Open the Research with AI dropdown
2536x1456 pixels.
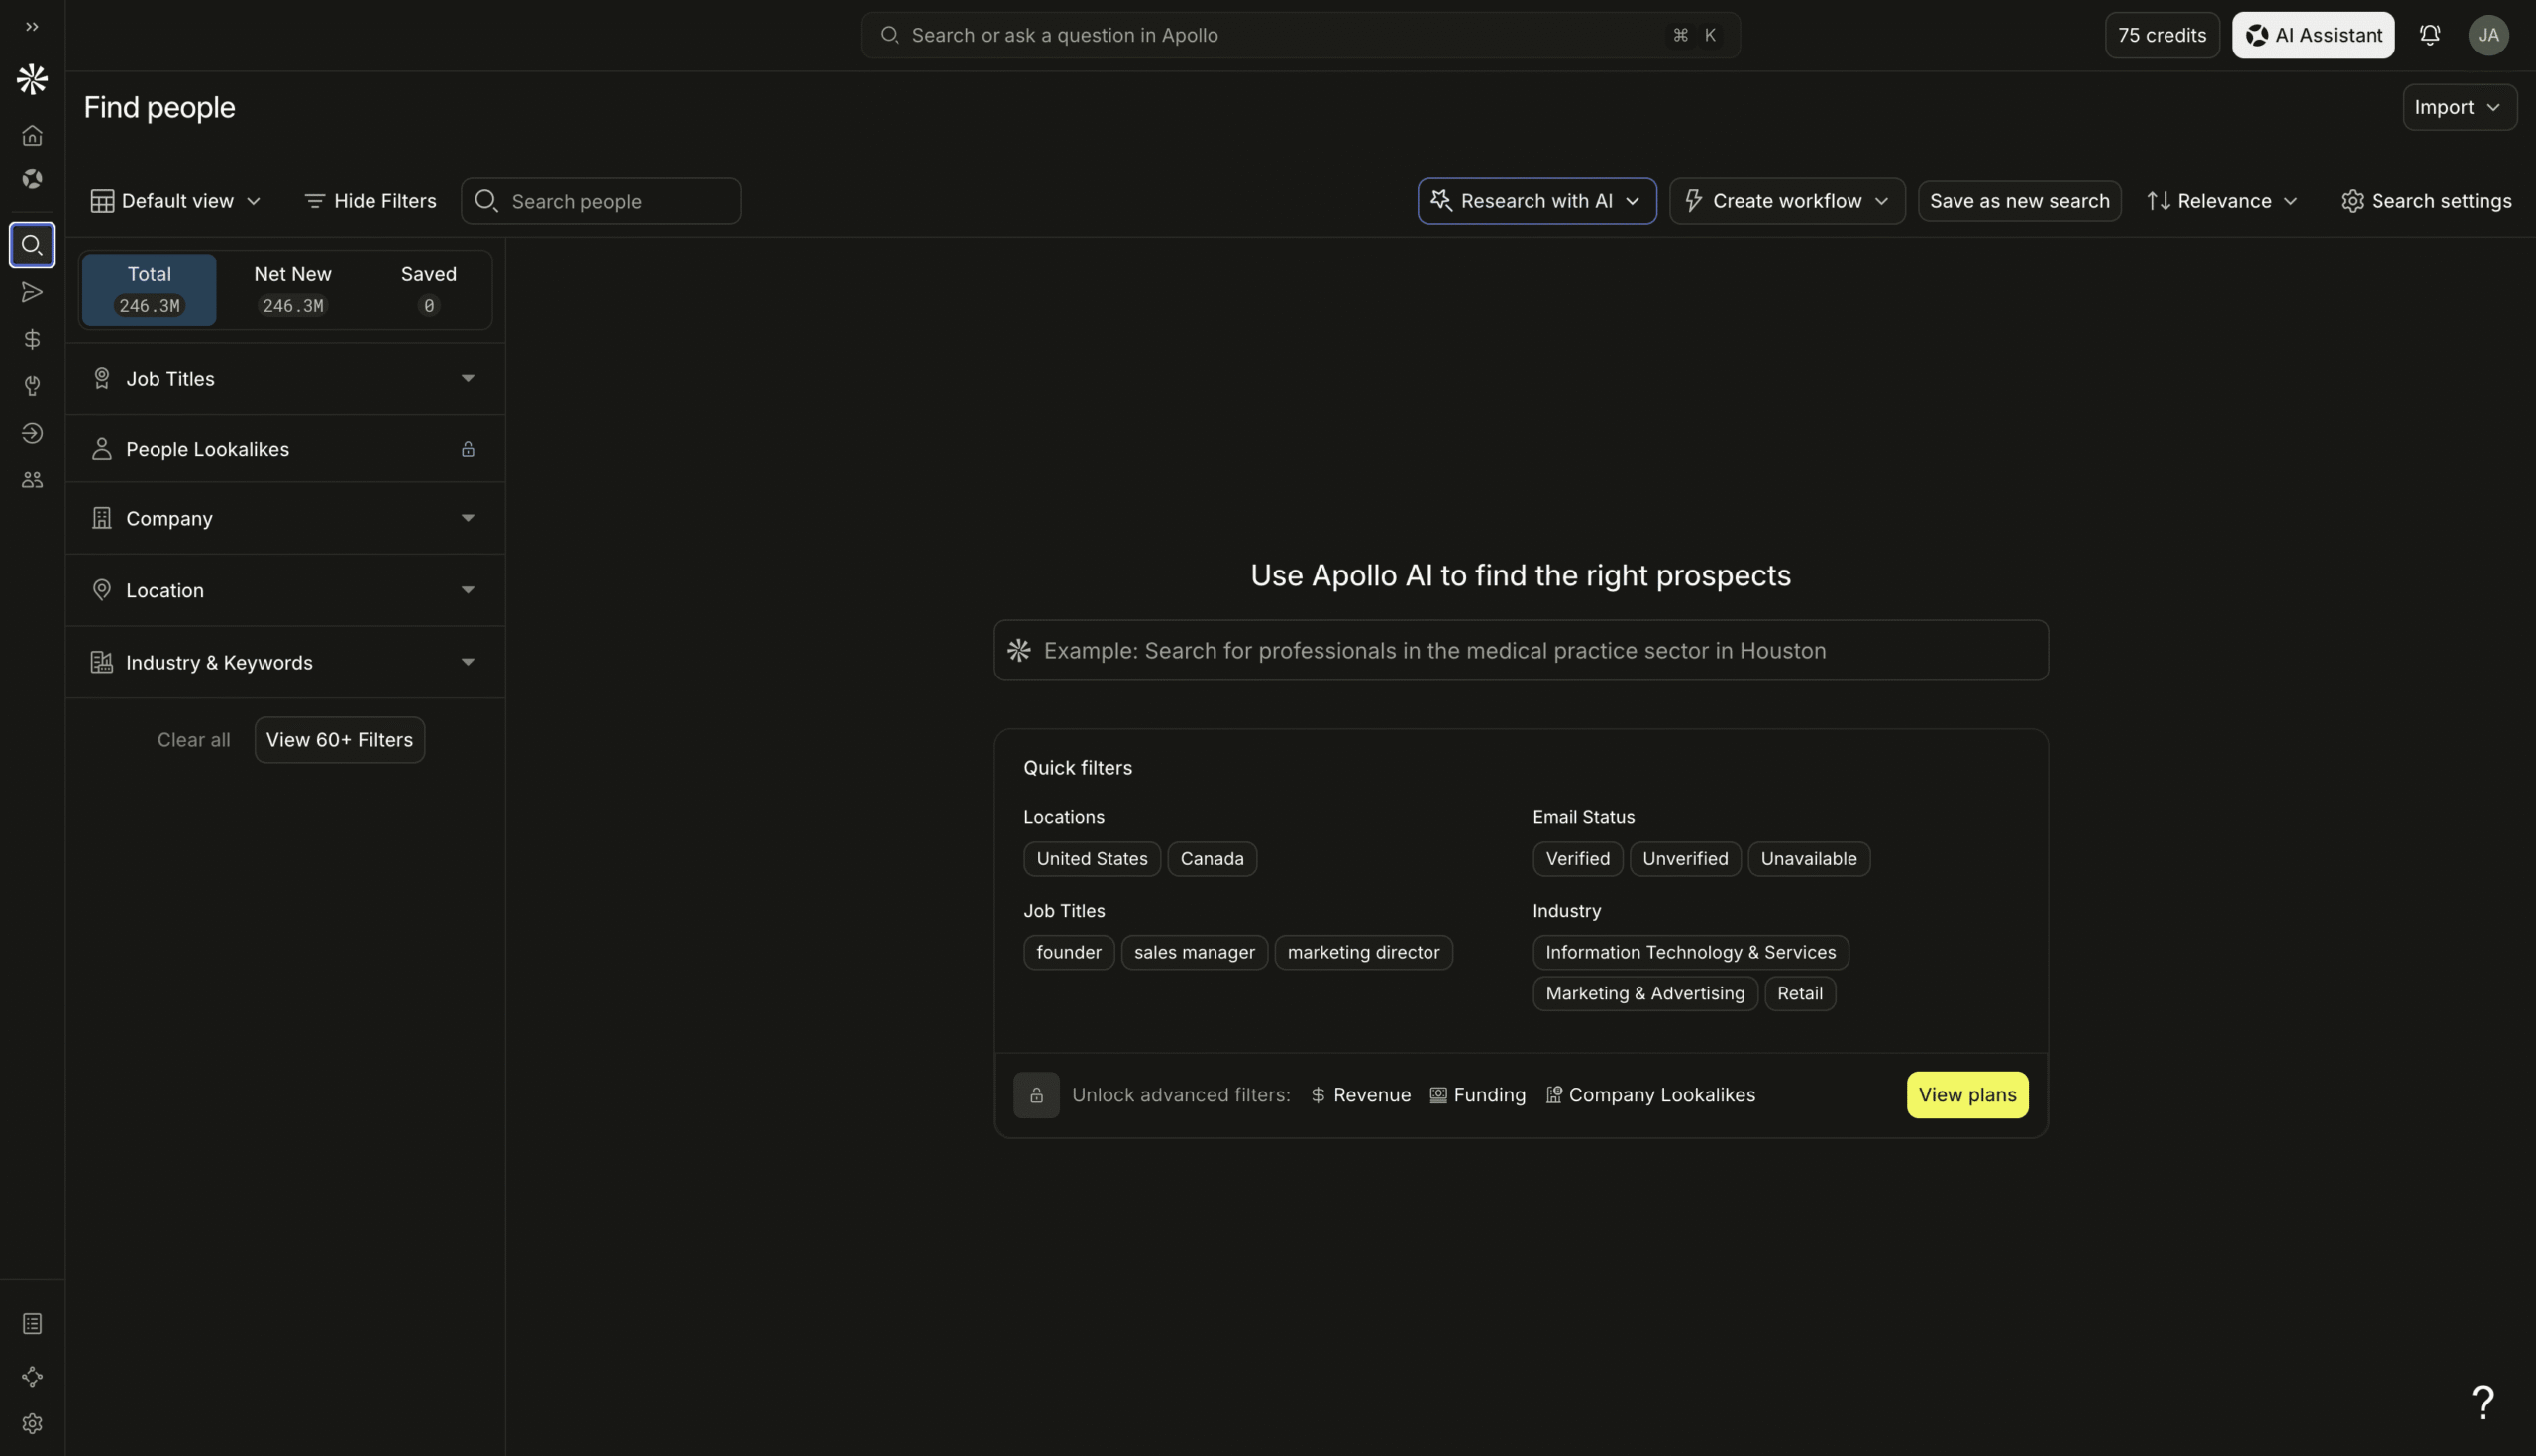[1537, 201]
